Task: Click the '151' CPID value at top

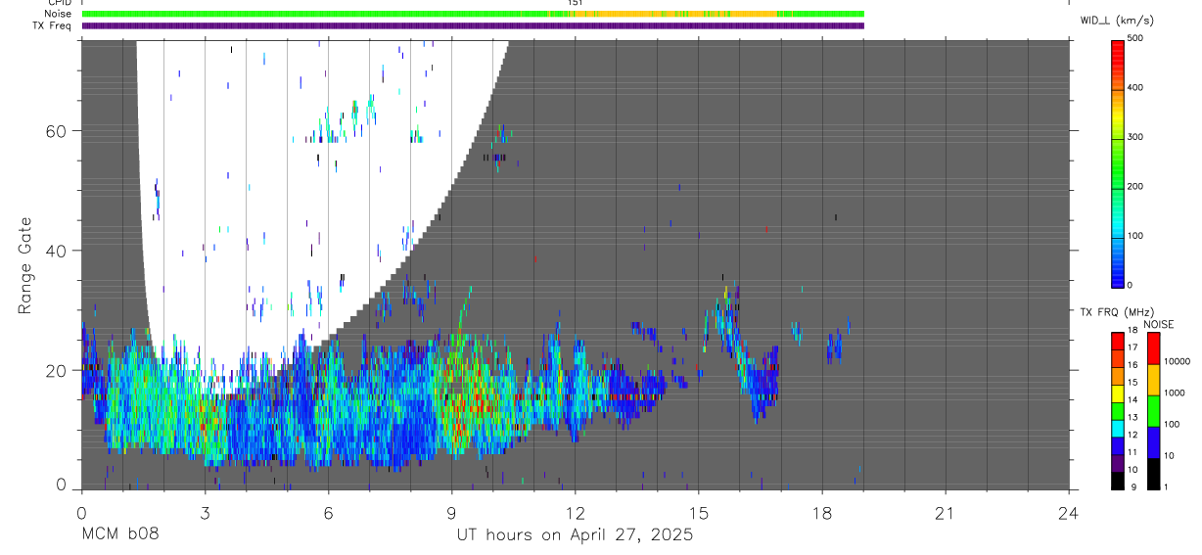Action: (575, 3)
